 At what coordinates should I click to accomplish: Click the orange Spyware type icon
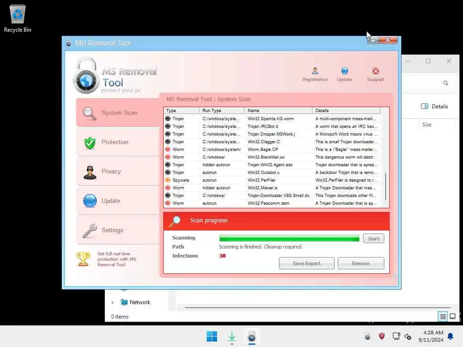168,180
